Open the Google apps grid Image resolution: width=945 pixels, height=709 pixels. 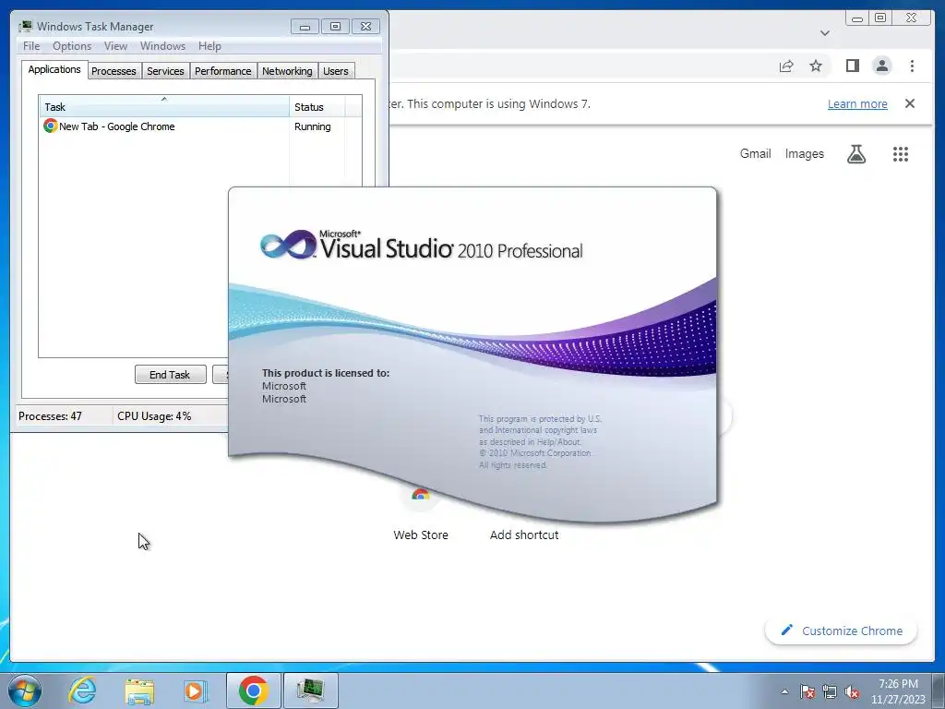point(901,154)
